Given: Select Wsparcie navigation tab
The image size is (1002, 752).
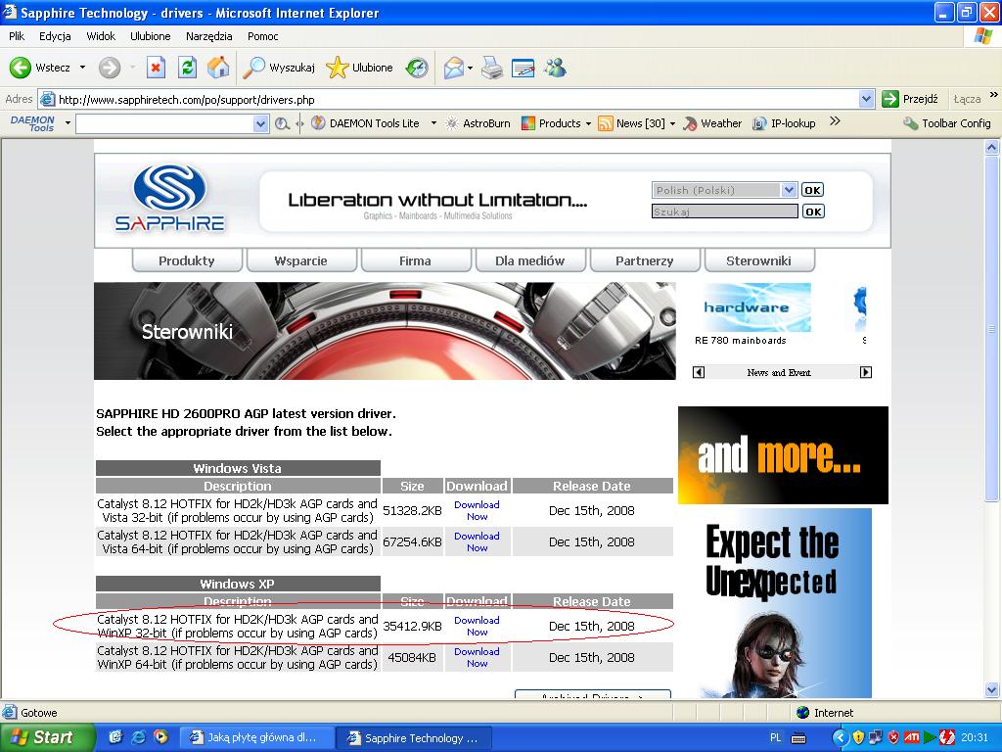Looking at the screenshot, I should coord(301,260).
